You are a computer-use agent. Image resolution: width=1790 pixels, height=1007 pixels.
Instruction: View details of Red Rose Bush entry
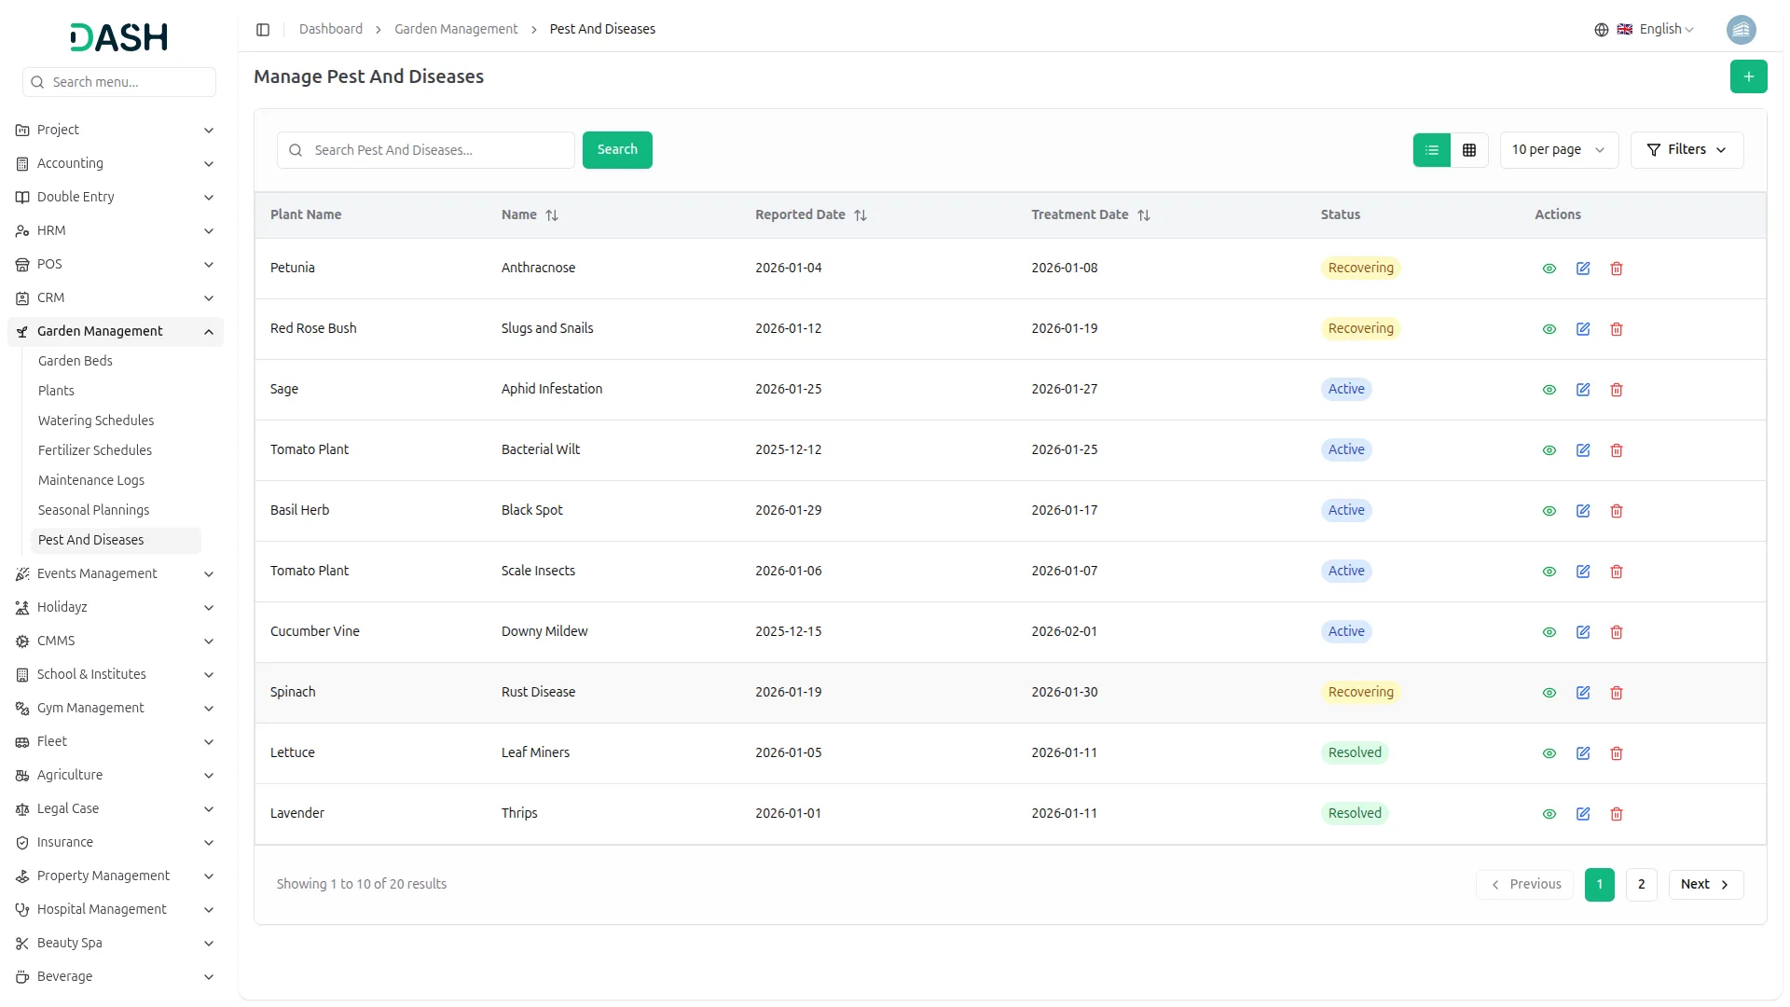click(x=1549, y=329)
